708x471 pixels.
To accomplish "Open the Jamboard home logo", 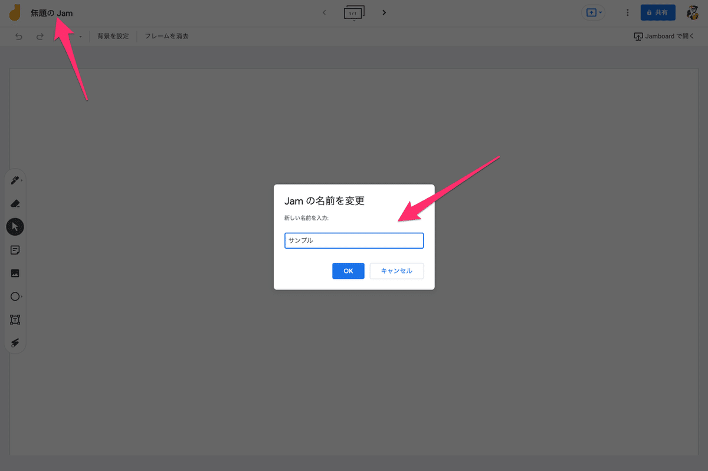I will pos(15,12).
